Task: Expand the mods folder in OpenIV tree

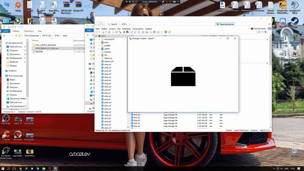Action: click(99, 42)
